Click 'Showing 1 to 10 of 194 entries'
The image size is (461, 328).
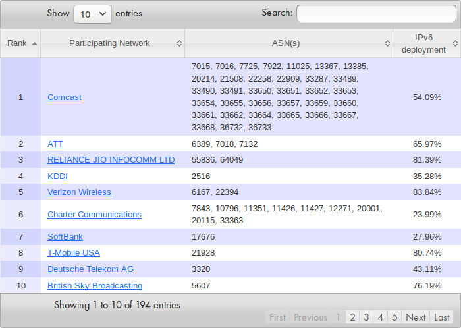click(117, 305)
